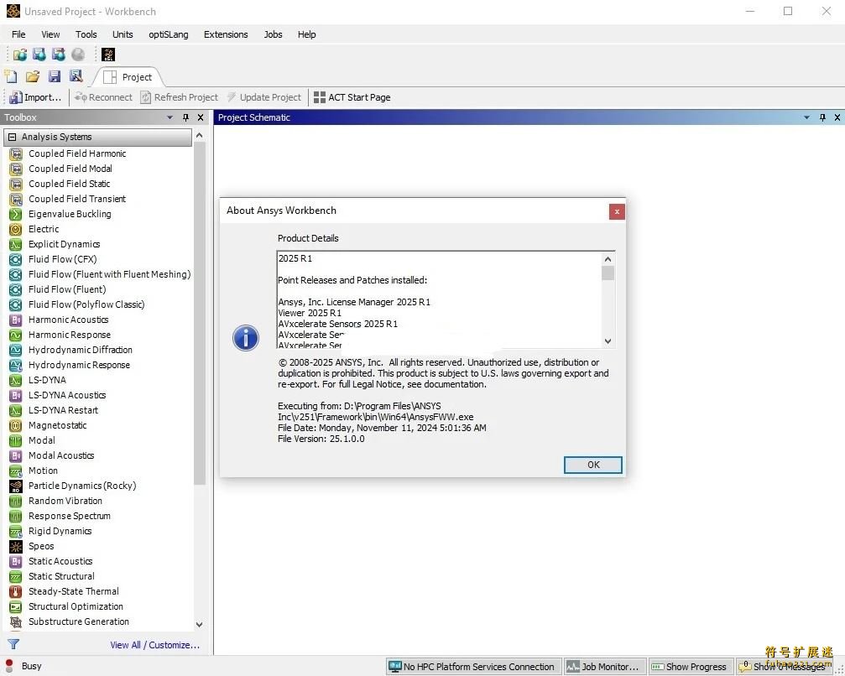845x676 pixels.
Task: Click the Magnetostatic system icon
Action: pyautogui.click(x=16, y=425)
